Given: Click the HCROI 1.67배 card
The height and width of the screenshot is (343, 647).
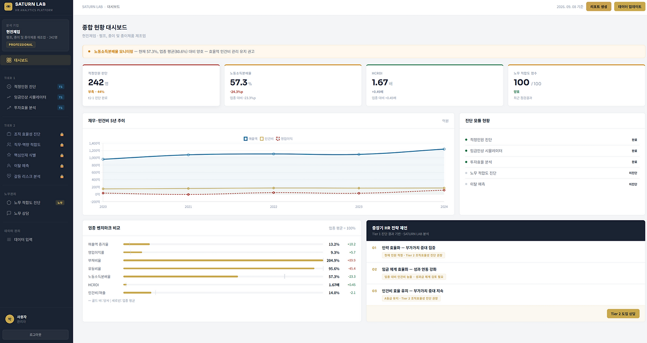Looking at the screenshot, I should tap(435, 85).
